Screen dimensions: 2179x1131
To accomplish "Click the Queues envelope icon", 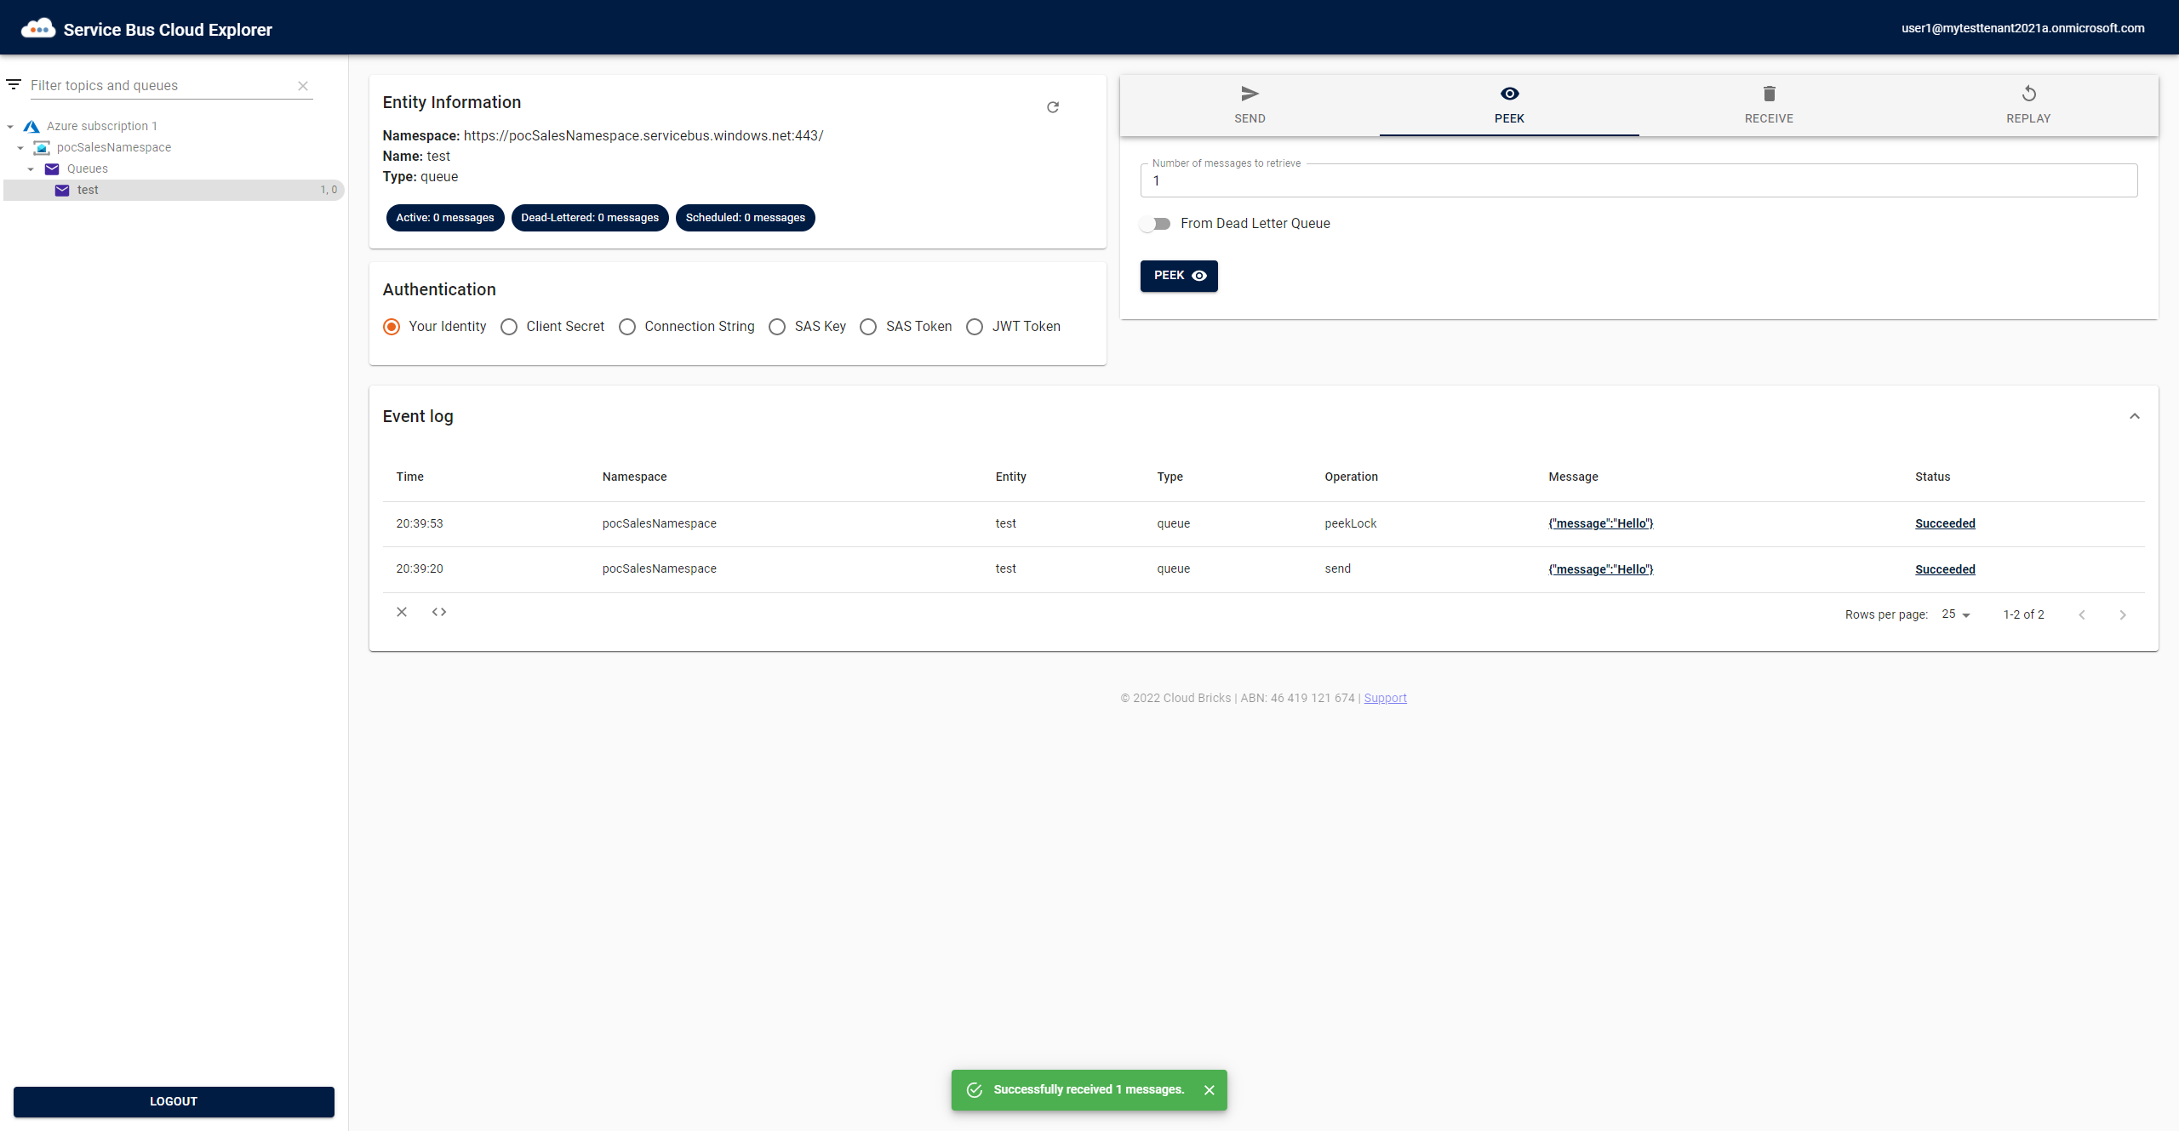I will (x=52, y=169).
